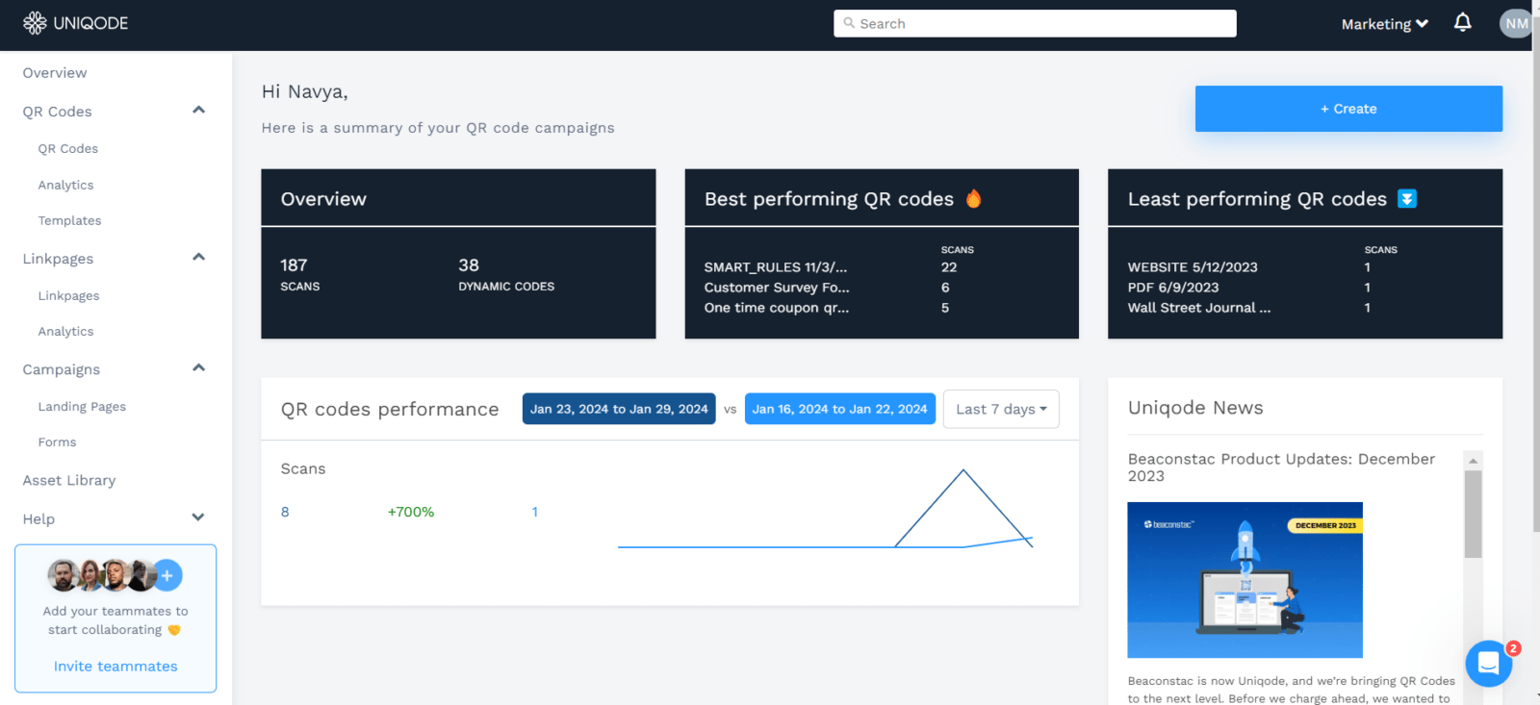This screenshot has height=705, width=1540.
Task: Click the Invite teammates link
Action: pos(115,667)
